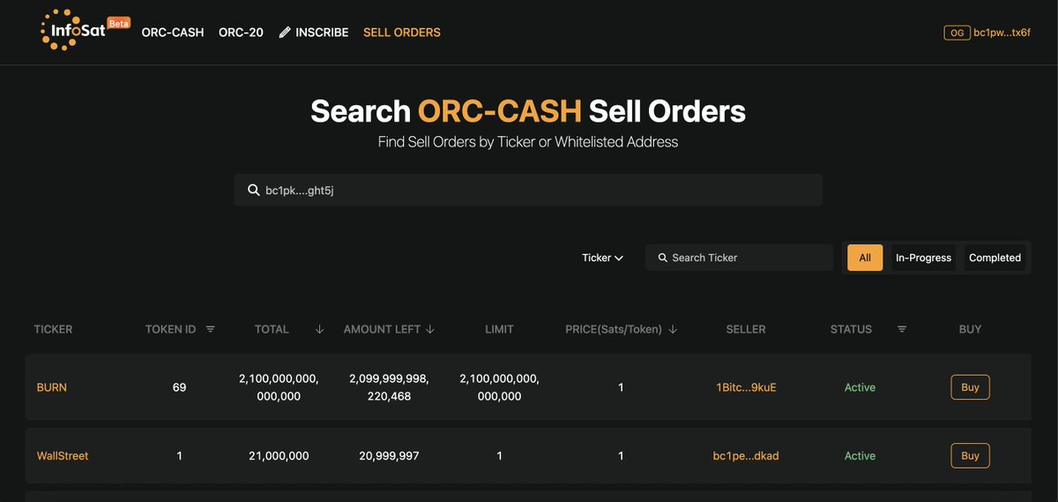
Task: Sort by AMOUNT LEFT using the arrow icon
Action: (x=430, y=329)
